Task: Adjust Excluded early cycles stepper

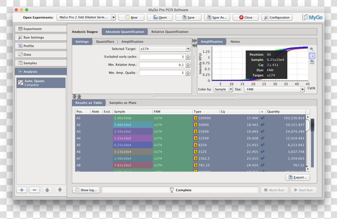Action: [188, 57]
